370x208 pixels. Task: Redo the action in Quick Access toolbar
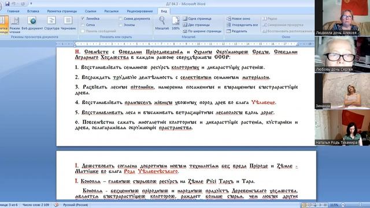[x=23, y=4]
